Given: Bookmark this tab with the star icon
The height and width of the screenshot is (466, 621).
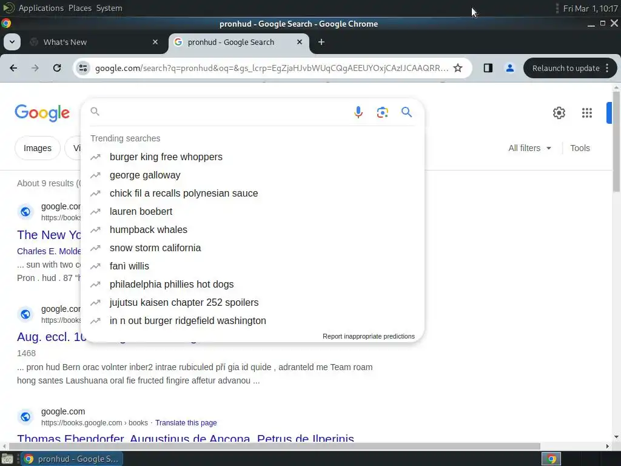Looking at the screenshot, I should (x=458, y=68).
